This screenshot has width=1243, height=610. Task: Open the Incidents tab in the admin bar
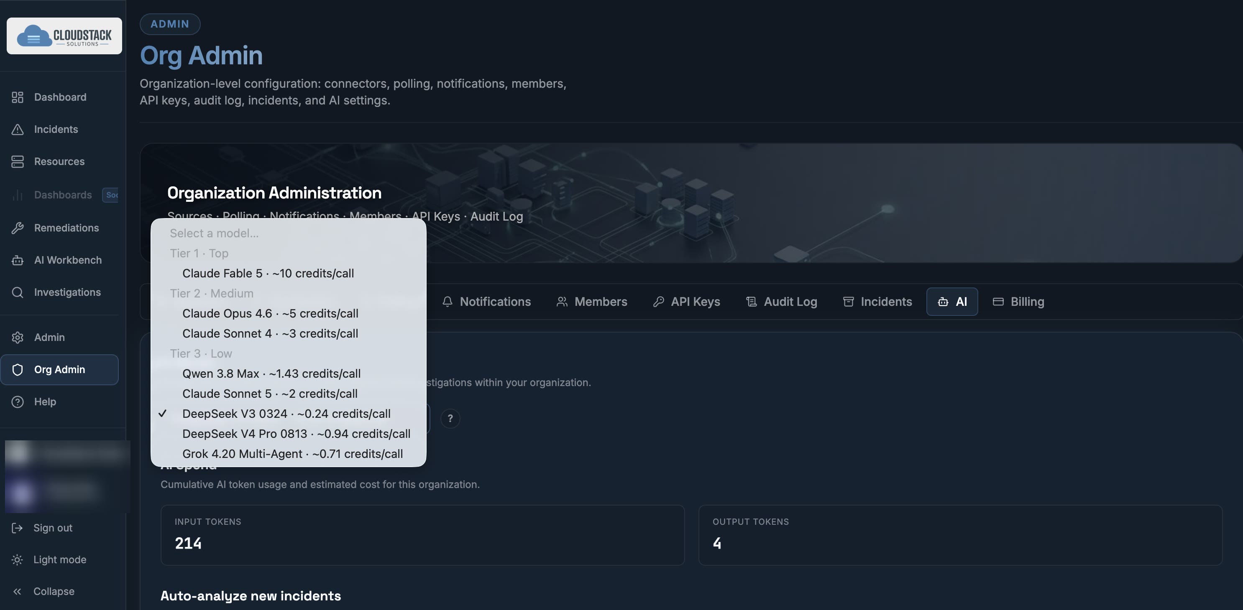click(x=877, y=302)
